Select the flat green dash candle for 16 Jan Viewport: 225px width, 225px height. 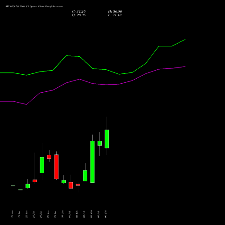(x=13, y=186)
